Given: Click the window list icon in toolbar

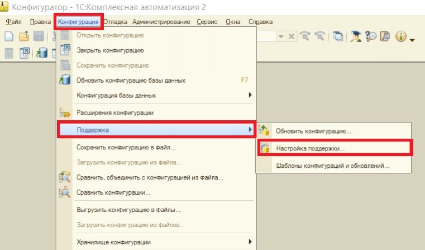Looking at the screenshot, I should click(x=338, y=36).
